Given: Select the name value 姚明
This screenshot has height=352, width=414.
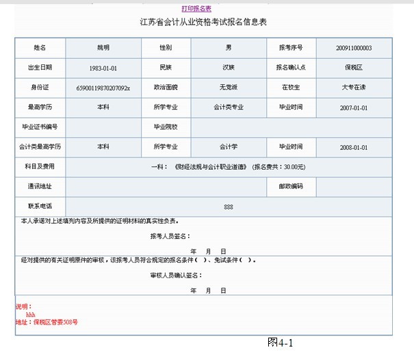Looking at the screenshot, I should [x=103, y=47].
